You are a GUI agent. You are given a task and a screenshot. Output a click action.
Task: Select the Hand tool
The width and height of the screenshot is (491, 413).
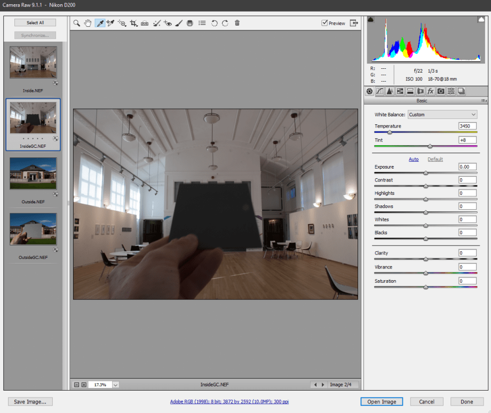point(88,23)
